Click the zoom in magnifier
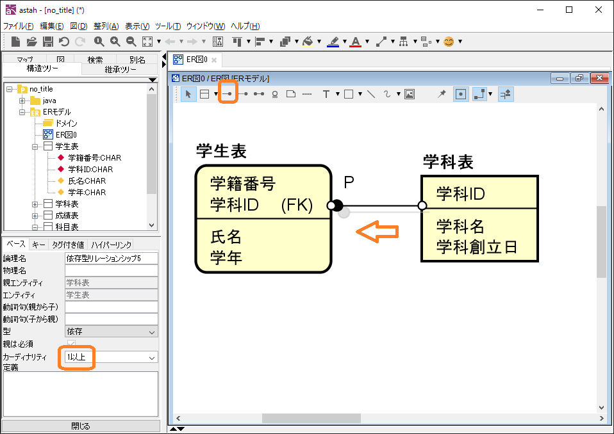Viewport: 614px width, 434px height. (115, 42)
